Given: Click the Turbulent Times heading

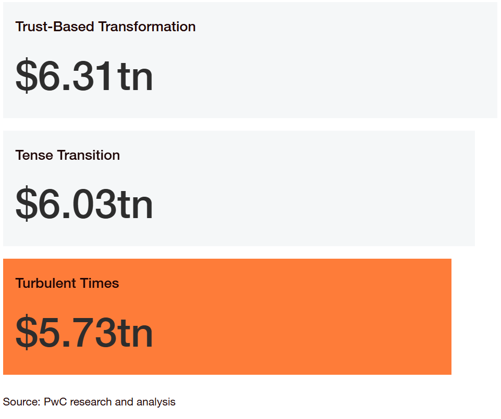Looking at the screenshot, I should coord(67,283).
